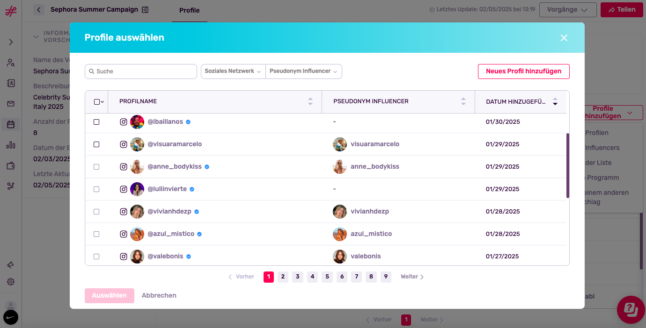Open Soziales Netzwerk filter dropdown

pos(233,71)
